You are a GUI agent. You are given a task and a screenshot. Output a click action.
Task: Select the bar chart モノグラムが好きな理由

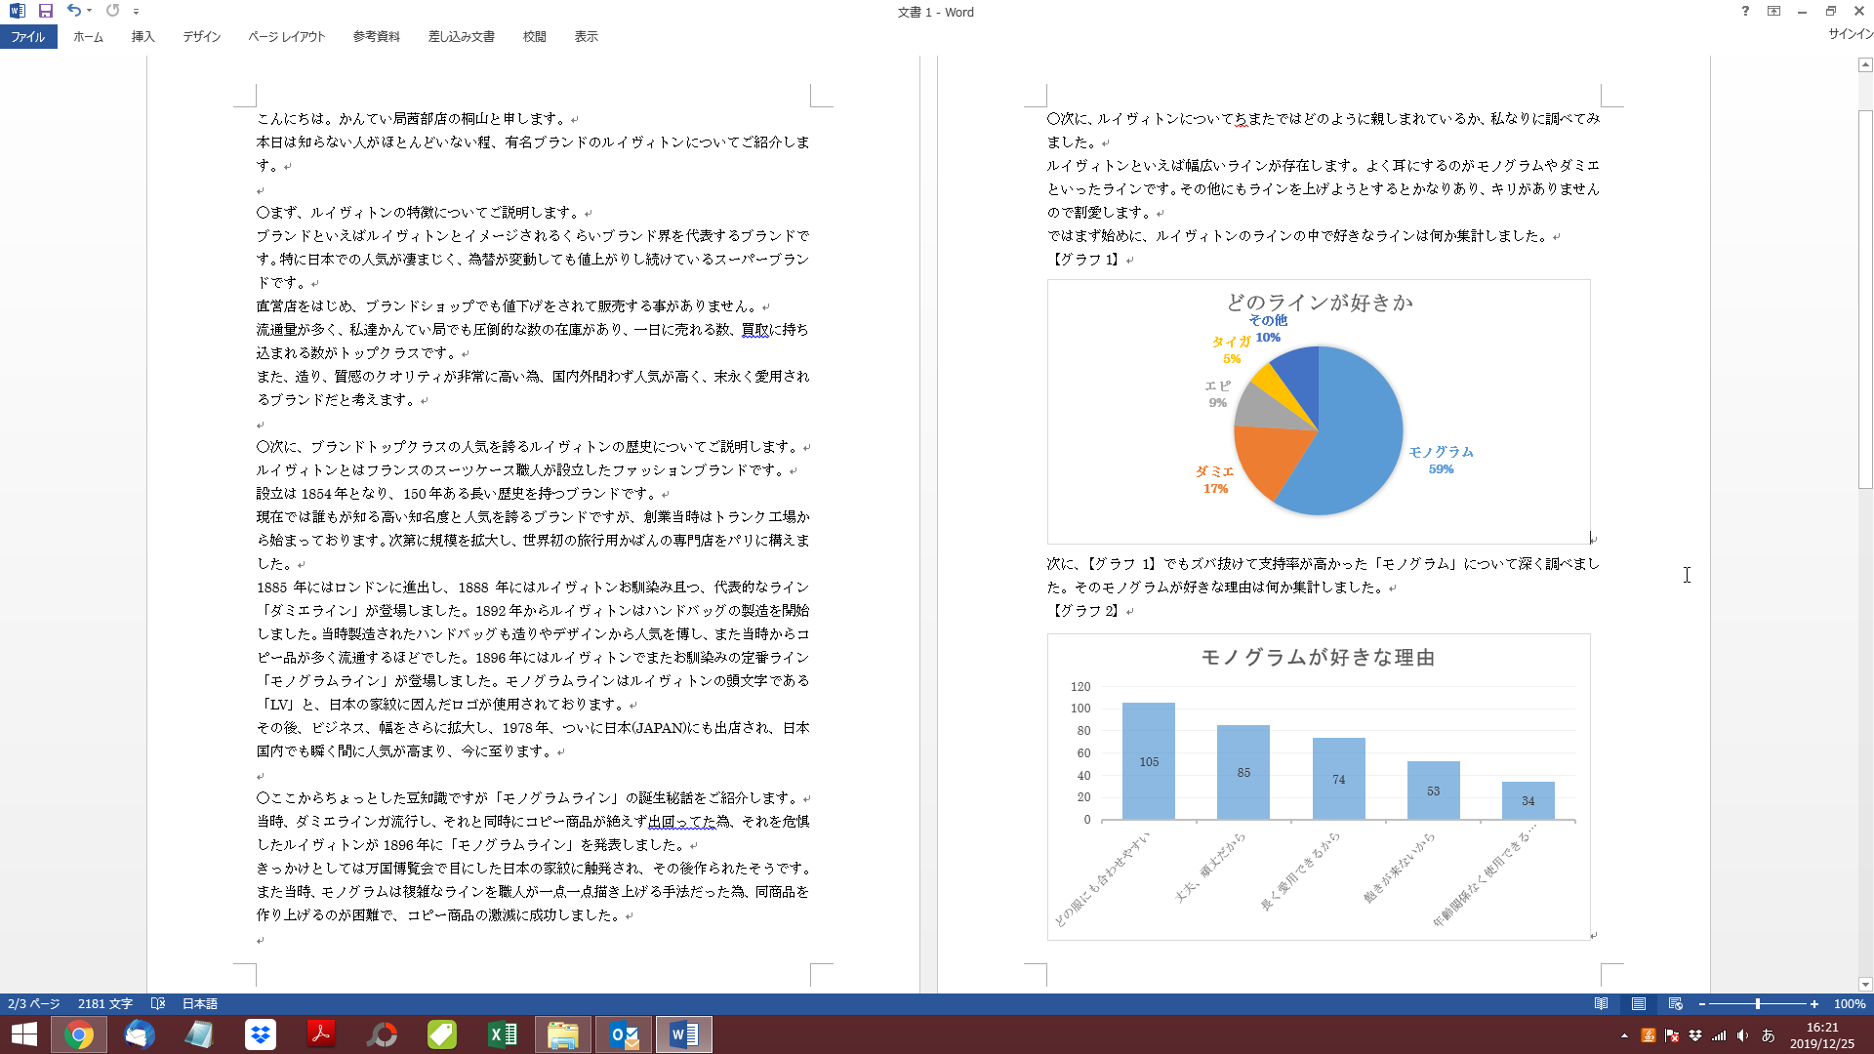click(1319, 788)
